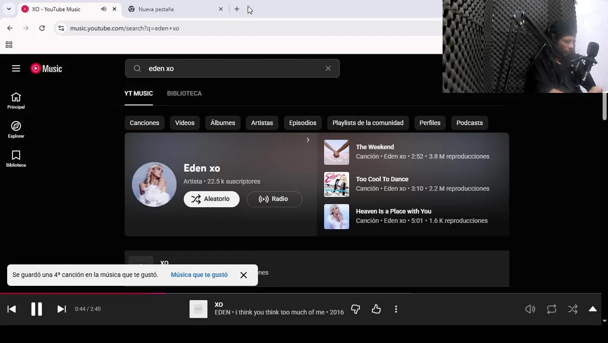Play Heaven Is a Place with You thumbnail

(337, 217)
